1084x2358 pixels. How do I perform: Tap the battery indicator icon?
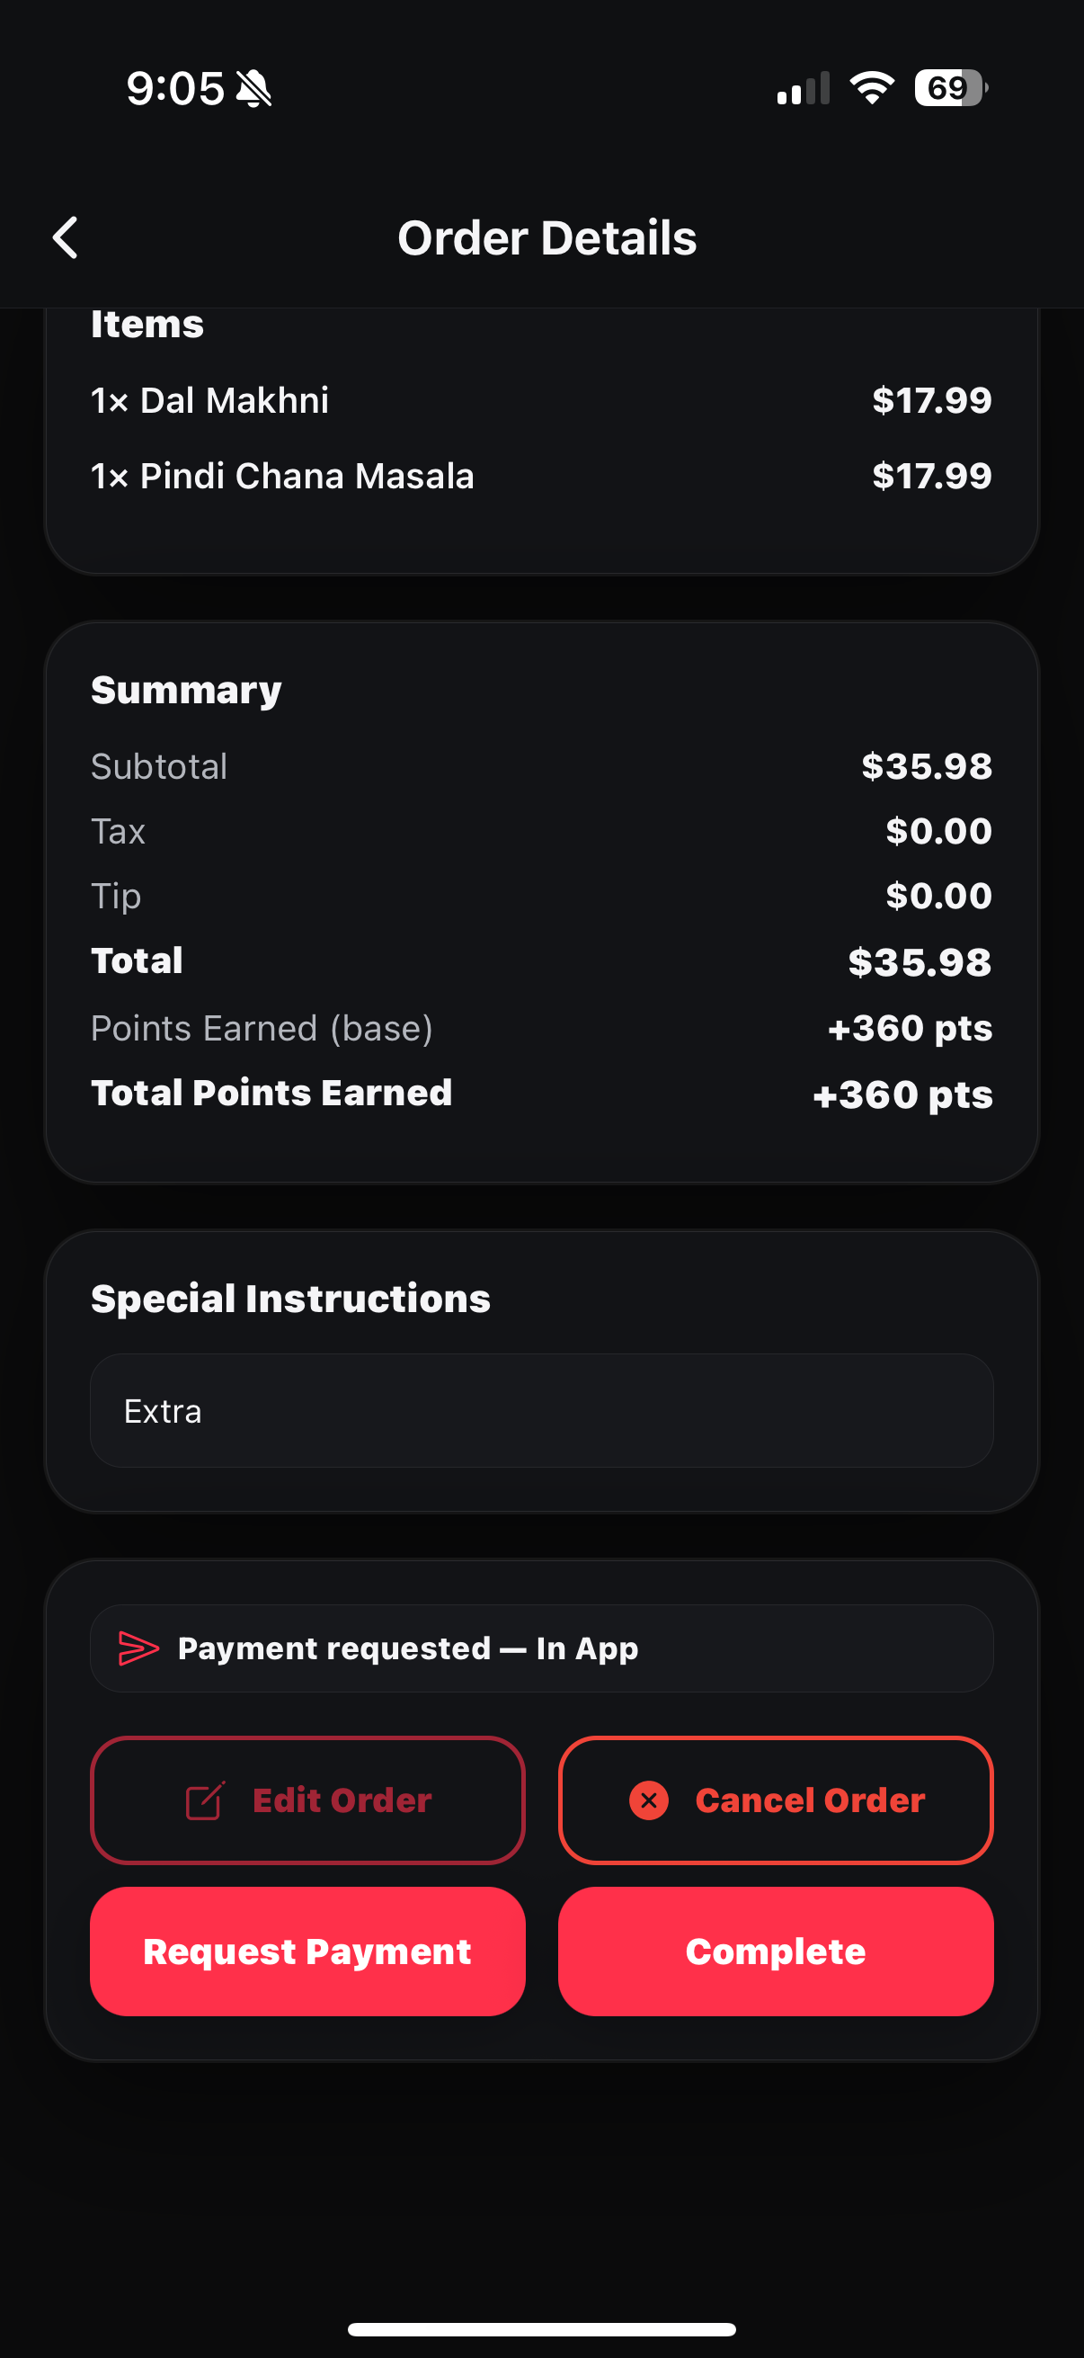click(949, 88)
